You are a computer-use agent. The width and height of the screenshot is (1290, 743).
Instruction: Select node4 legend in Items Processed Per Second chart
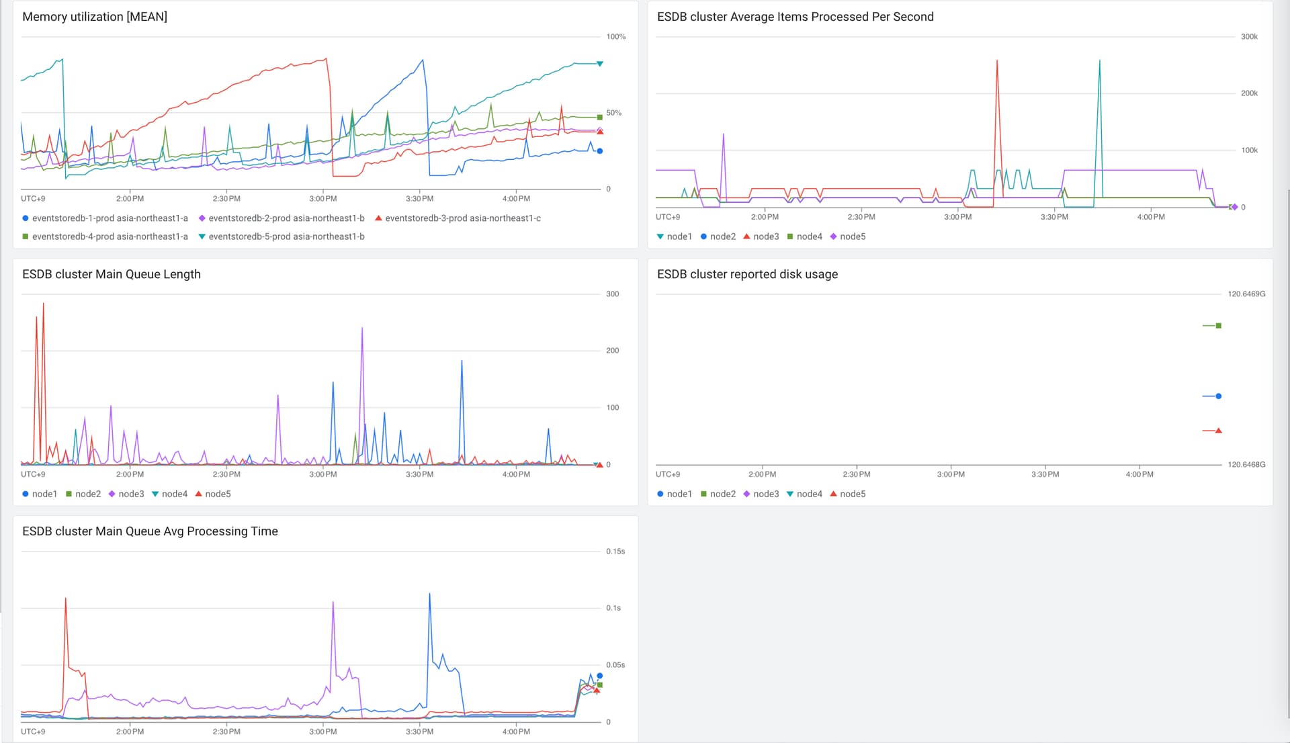[804, 236]
